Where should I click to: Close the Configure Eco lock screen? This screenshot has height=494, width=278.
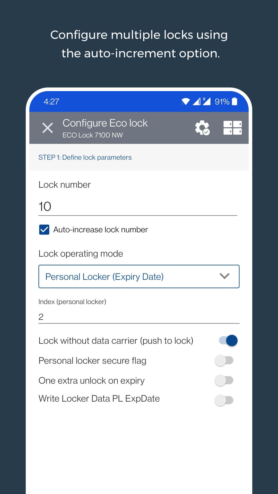click(48, 128)
